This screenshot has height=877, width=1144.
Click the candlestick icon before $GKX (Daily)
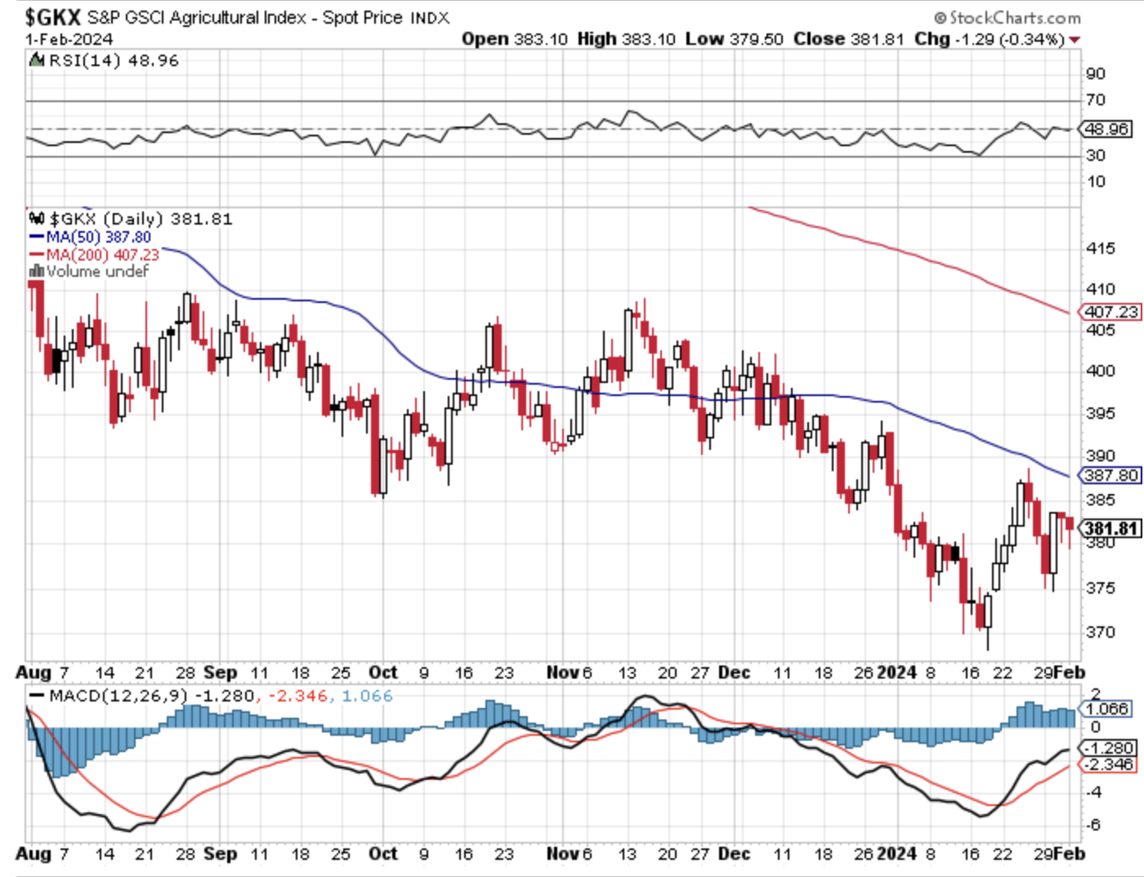tap(36, 219)
